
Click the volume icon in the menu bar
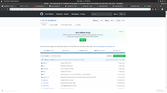coord(160,1)
